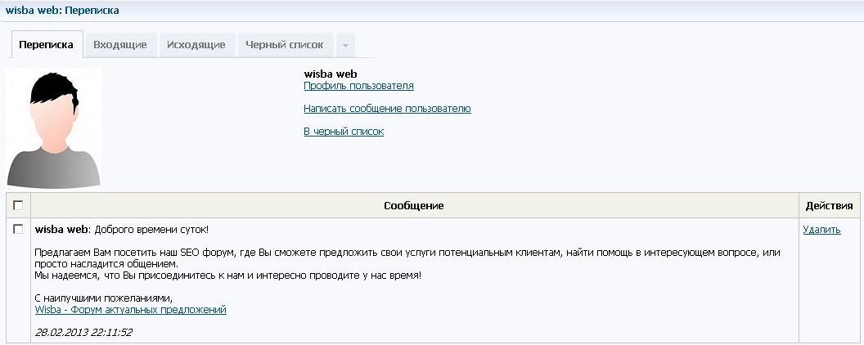Click the В черный список link
This screenshot has height=345, width=864.
[x=344, y=132]
